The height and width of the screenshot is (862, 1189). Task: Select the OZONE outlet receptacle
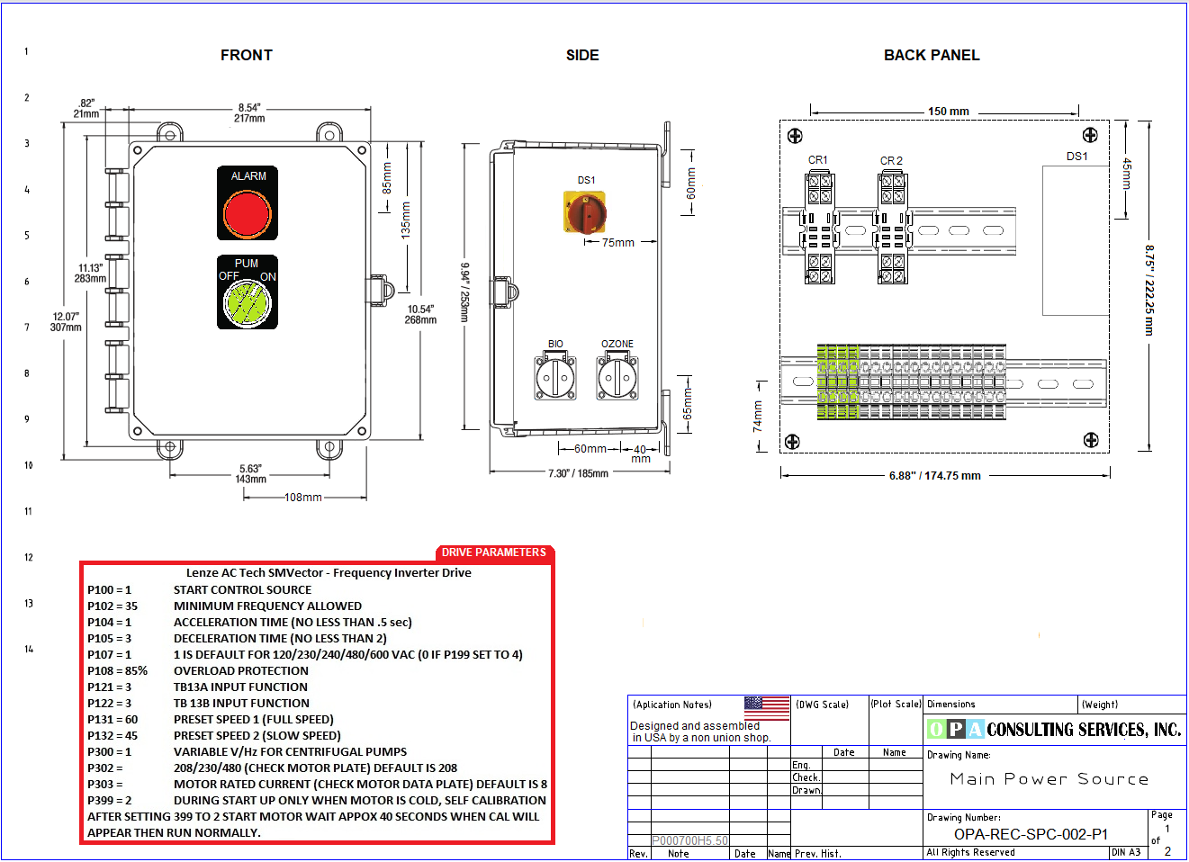point(617,377)
